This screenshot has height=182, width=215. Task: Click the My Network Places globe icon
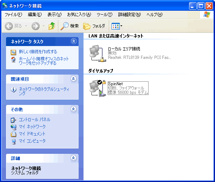click(14, 127)
